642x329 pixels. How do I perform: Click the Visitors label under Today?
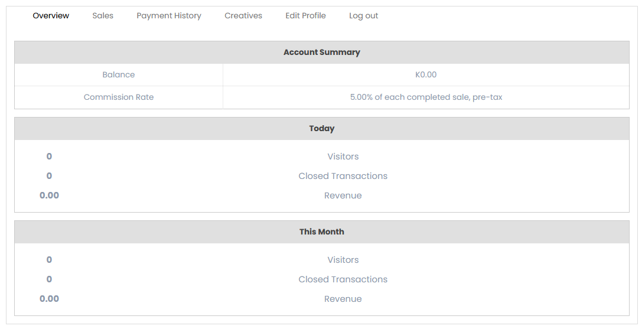(343, 157)
